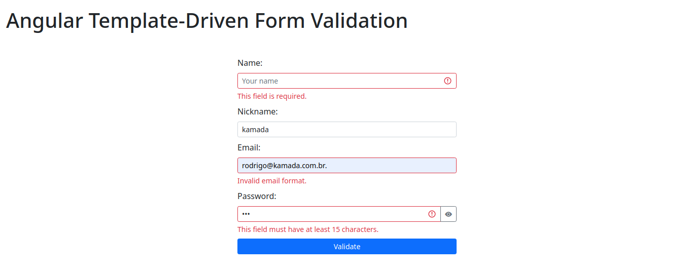Click the 'at least 15 characters' error message

(x=308, y=229)
